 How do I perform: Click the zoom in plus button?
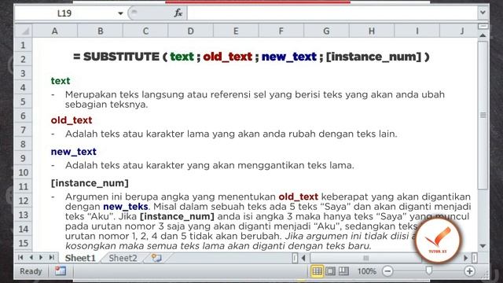tap(470, 271)
